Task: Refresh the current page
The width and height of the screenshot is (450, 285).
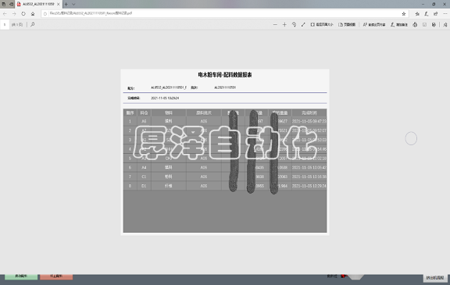Action: [23, 13]
